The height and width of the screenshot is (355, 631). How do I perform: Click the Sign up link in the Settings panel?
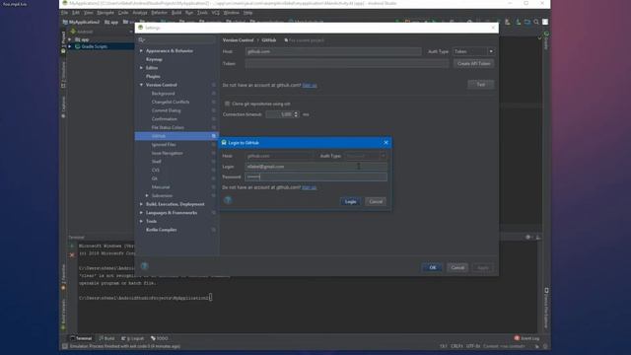310,86
